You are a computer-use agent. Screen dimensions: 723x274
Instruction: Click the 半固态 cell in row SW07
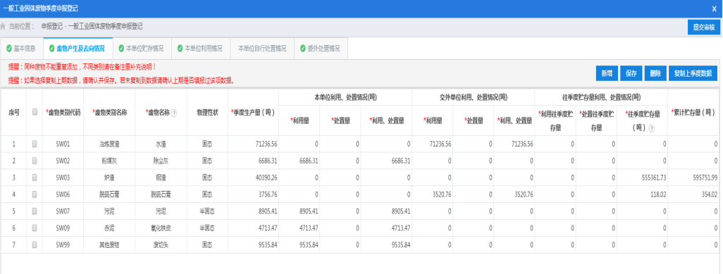(x=207, y=211)
